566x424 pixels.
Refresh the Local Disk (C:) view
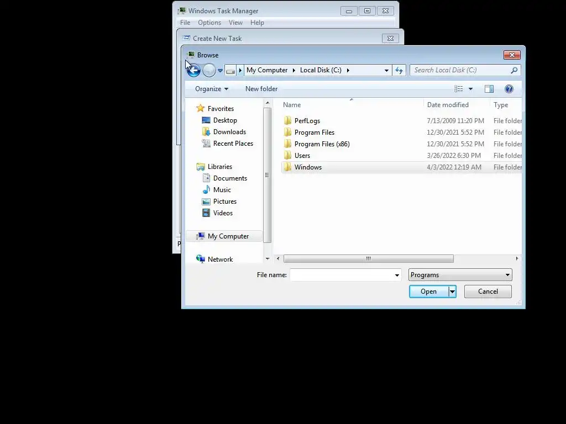[x=399, y=70]
